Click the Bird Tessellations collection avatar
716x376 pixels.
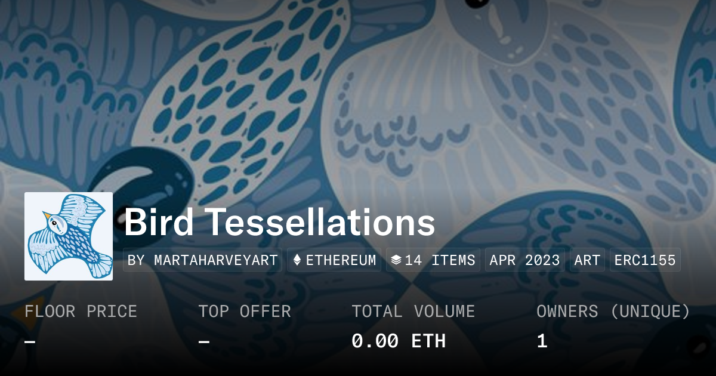tap(69, 236)
